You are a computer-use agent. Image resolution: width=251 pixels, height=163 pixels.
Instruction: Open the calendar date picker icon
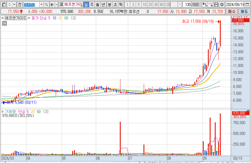point(247,4)
